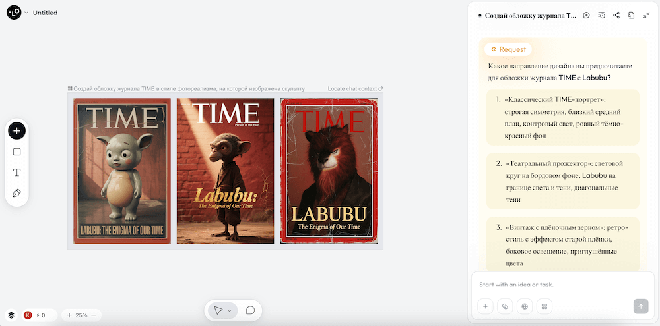The image size is (660, 326).
Task: Expand the pointer tool dropdown arrow
Action: (x=230, y=310)
